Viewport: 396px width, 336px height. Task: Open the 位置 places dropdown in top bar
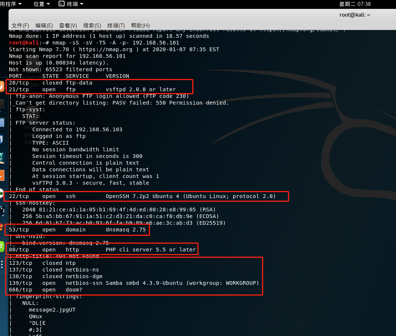point(42,4)
